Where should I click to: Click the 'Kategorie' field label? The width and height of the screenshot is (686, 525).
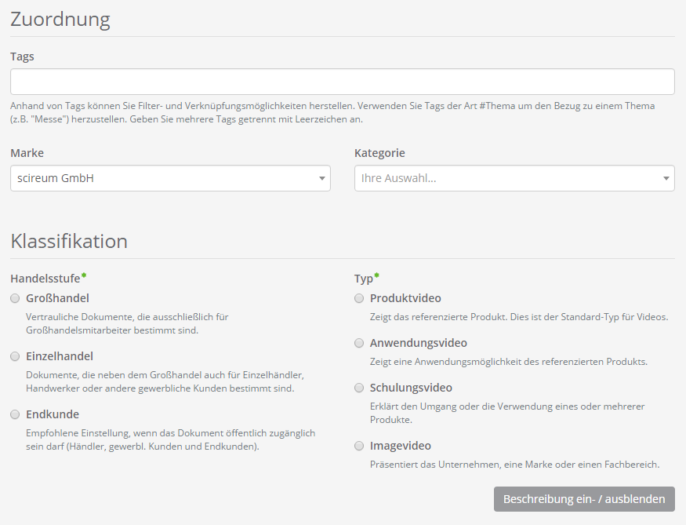(379, 153)
